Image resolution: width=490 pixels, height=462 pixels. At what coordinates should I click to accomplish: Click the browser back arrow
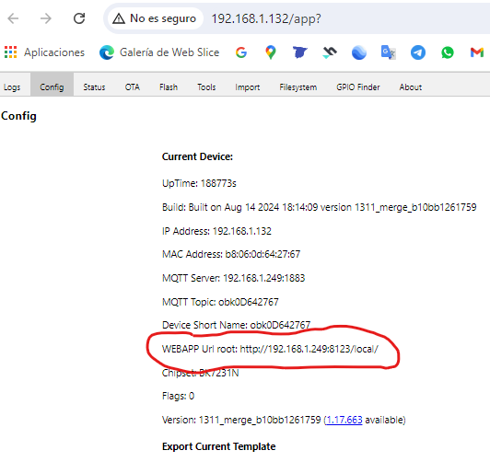tap(13, 18)
